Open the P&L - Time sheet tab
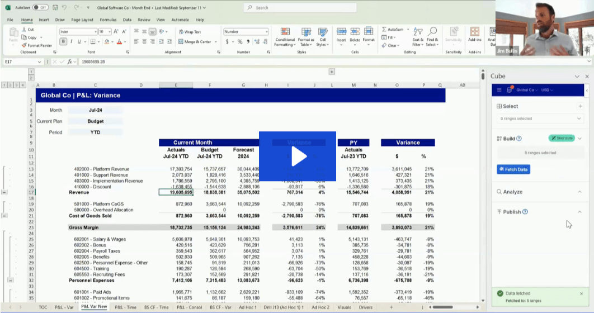Screen dimensions: 594x313 tap(125, 307)
